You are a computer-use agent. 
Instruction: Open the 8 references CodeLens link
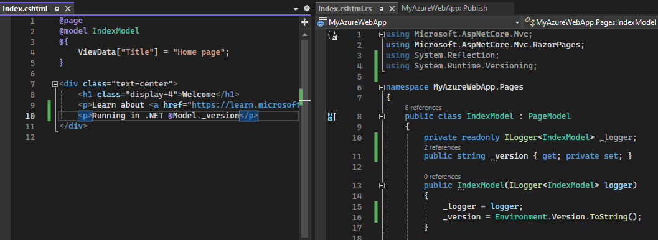423,108
